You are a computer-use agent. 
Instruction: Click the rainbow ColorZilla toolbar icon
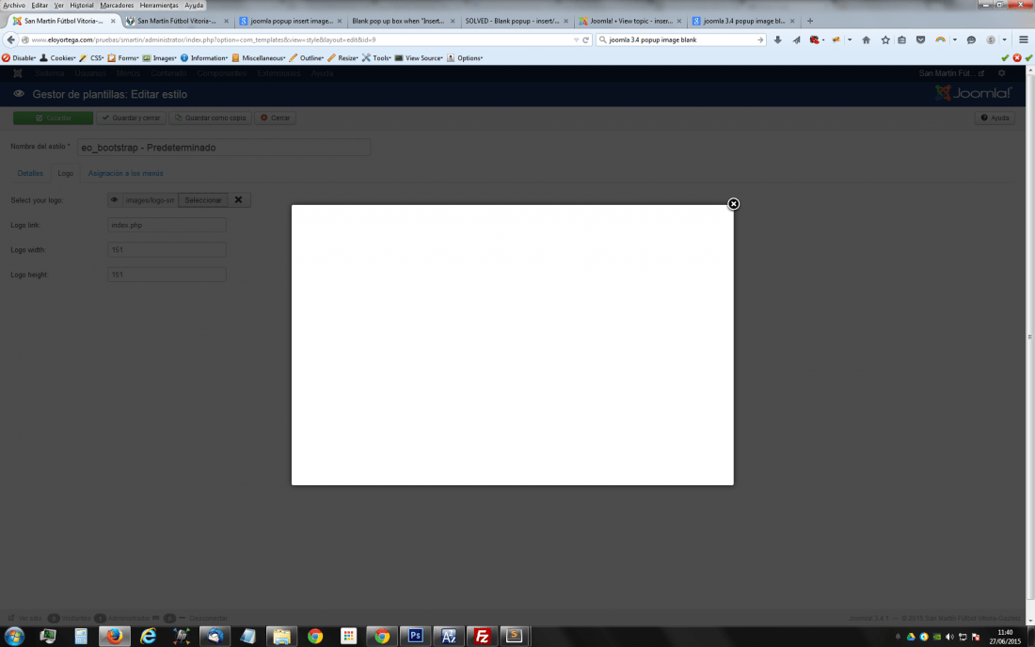(940, 39)
